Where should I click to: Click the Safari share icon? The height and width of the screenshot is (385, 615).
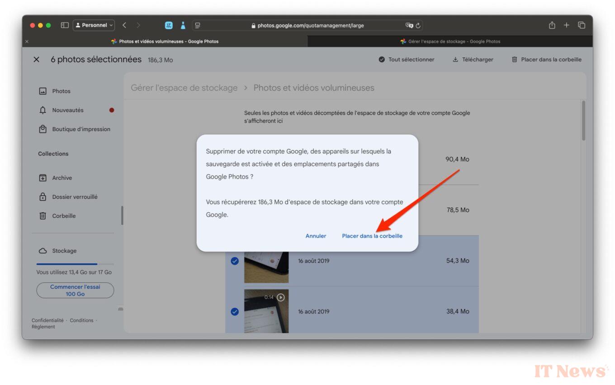tap(552, 25)
